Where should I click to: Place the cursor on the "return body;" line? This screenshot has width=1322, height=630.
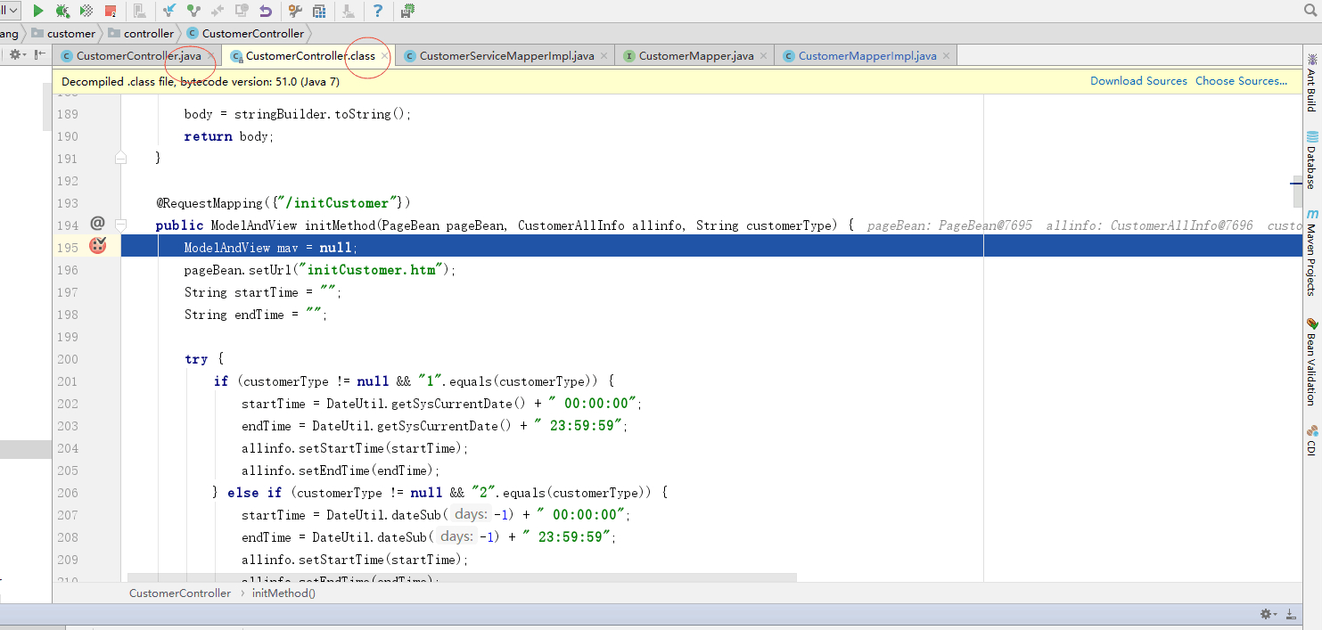point(229,136)
